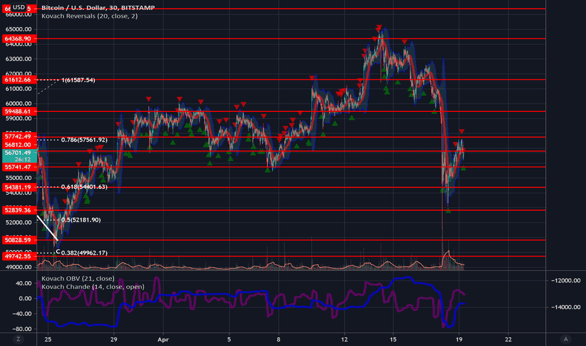Click the 64368.90 price level label
Image resolution: width=586 pixels, height=346 pixels.
pyautogui.click(x=19, y=38)
